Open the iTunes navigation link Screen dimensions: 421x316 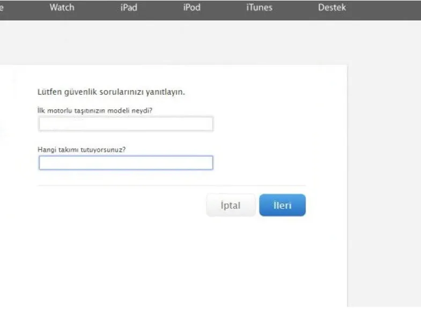pyautogui.click(x=259, y=7)
